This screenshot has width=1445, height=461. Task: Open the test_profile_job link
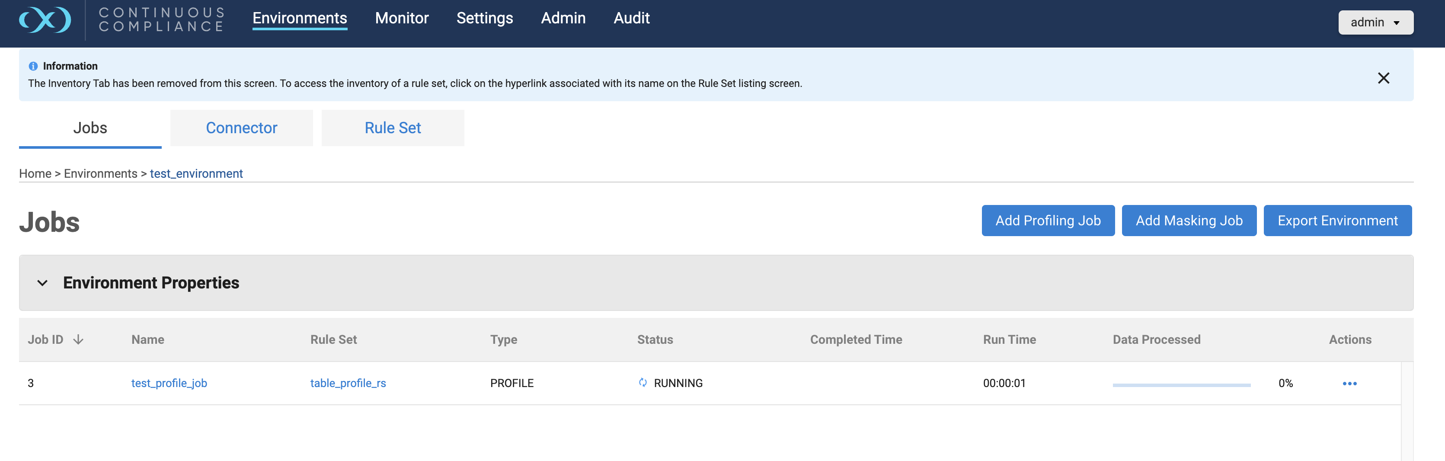(169, 383)
